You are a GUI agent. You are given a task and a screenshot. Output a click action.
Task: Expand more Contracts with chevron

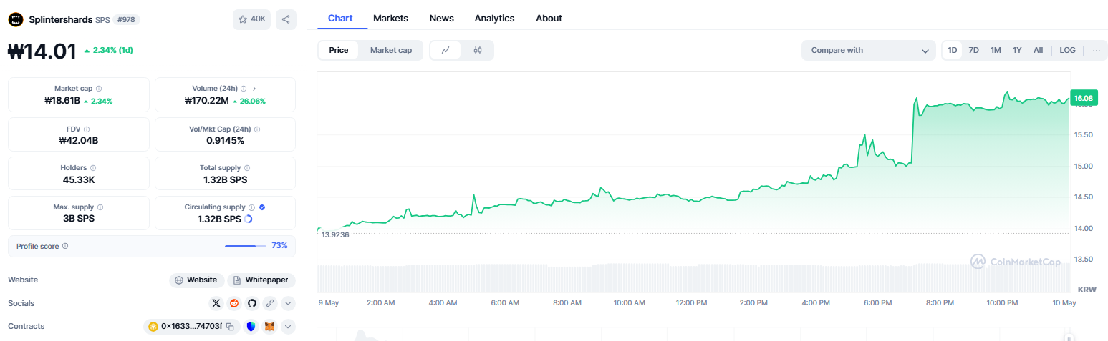click(x=288, y=327)
